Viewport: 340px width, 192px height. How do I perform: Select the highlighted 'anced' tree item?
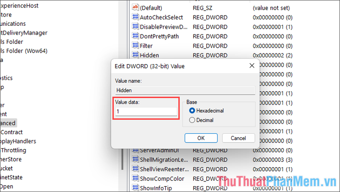[8, 123]
